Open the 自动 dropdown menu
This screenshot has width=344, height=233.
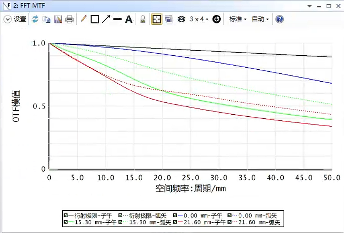coord(260,19)
